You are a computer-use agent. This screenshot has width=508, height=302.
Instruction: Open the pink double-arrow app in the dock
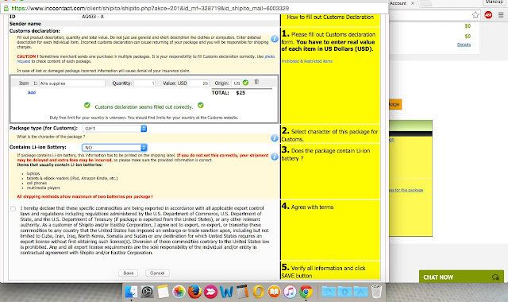point(210,292)
